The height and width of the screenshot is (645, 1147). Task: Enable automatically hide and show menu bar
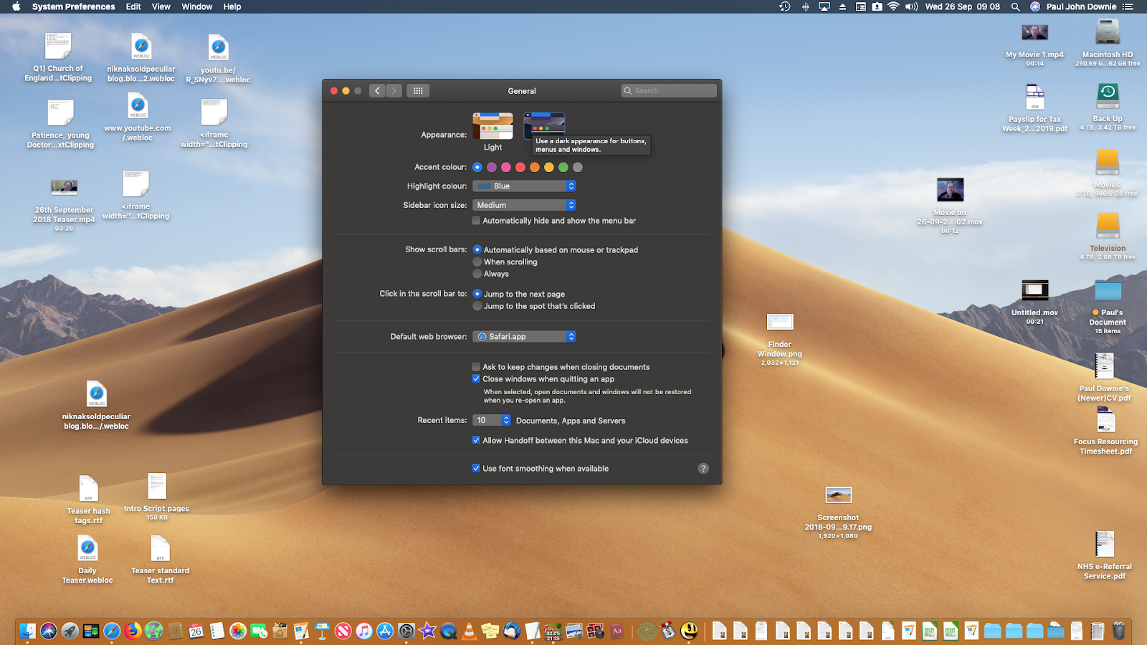[476, 221]
